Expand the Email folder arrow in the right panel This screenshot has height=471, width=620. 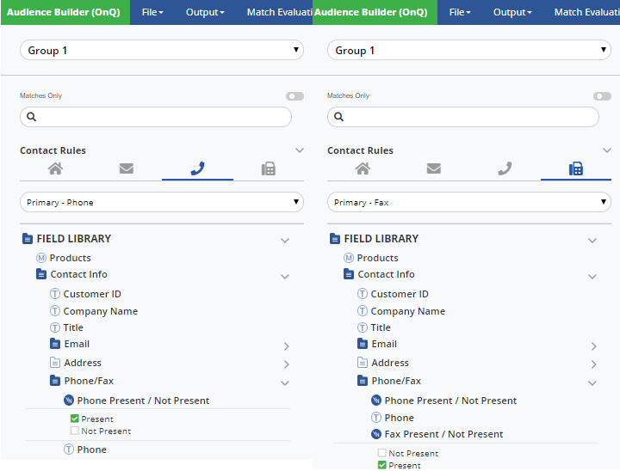593,346
